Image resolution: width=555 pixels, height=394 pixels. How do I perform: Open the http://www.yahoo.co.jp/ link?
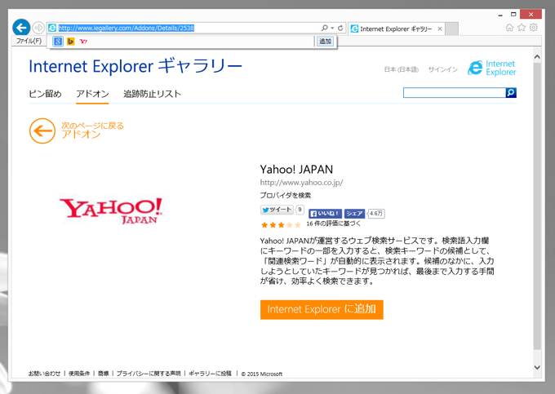[x=301, y=183]
